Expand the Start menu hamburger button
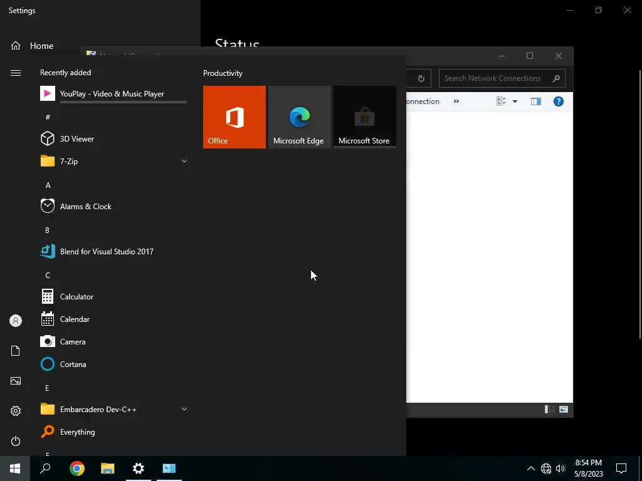 [x=16, y=73]
